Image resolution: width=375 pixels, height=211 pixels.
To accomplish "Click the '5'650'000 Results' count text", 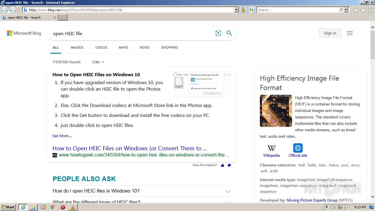I will (x=67, y=62).
